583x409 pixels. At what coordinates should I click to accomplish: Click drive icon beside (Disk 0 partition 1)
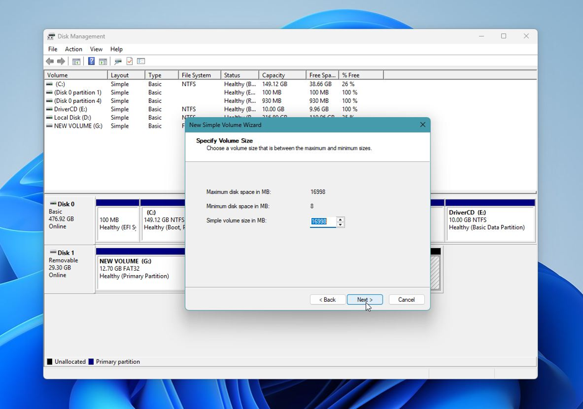click(49, 92)
